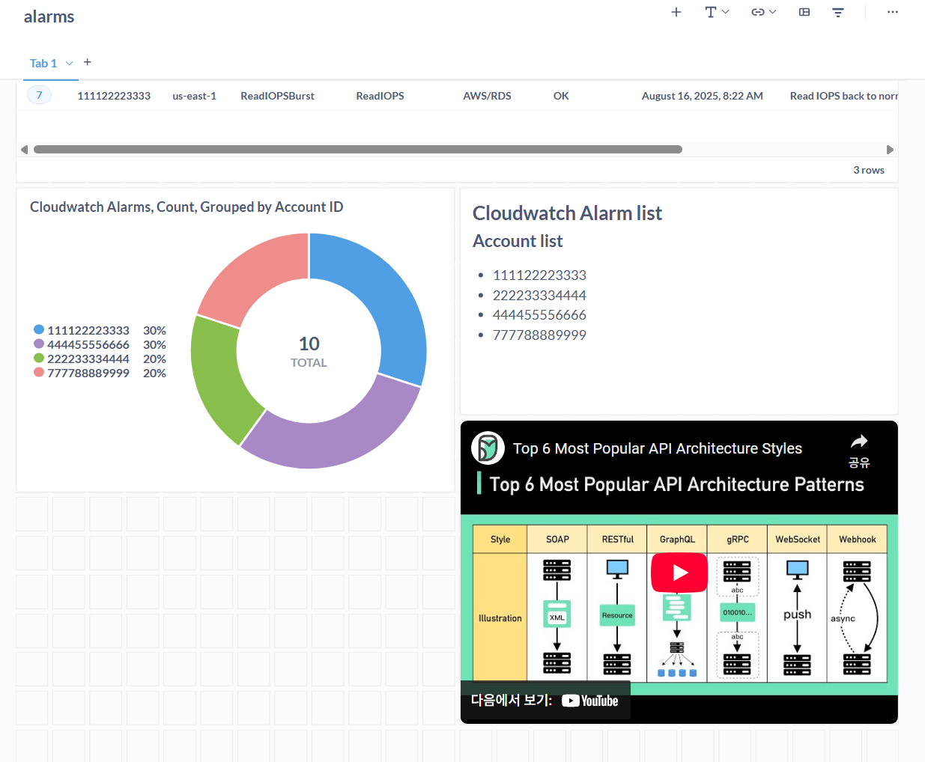The width and height of the screenshot is (925, 762).
Task: Click the 10 TOTAL label in the donut center
Action: (x=309, y=352)
